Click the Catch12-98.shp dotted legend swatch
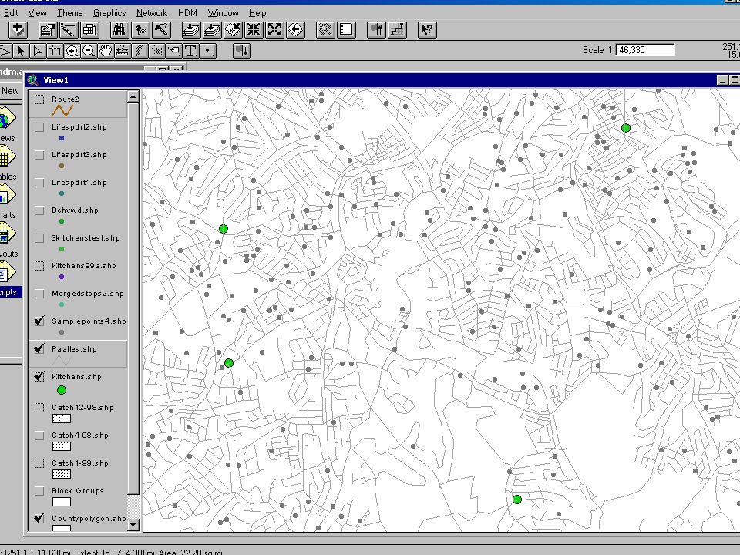740x555 pixels. (62, 419)
